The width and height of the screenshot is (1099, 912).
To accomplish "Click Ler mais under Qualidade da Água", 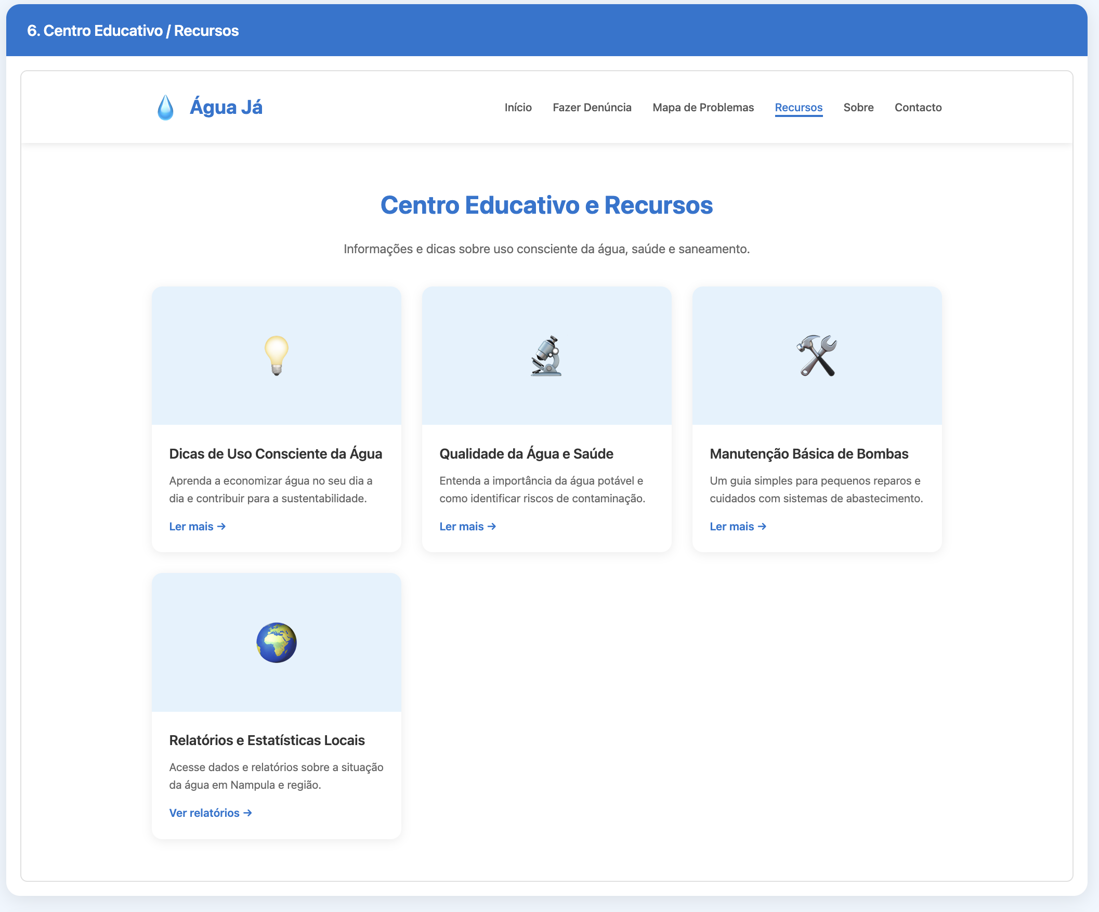I will tap(467, 527).
